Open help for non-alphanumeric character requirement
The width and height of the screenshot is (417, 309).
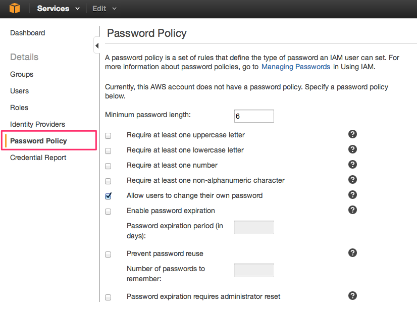click(x=352, y=179)
